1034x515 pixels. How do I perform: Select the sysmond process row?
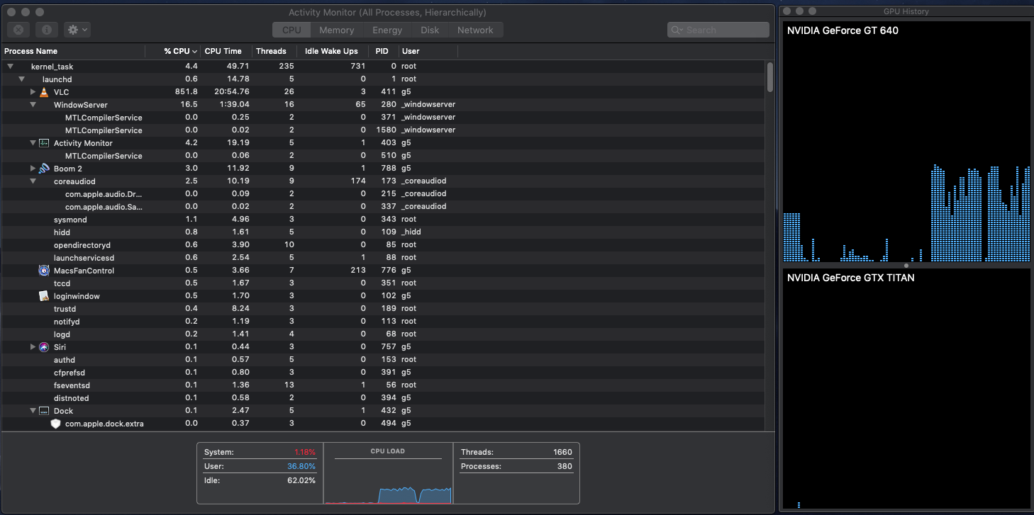click(383, 220)
